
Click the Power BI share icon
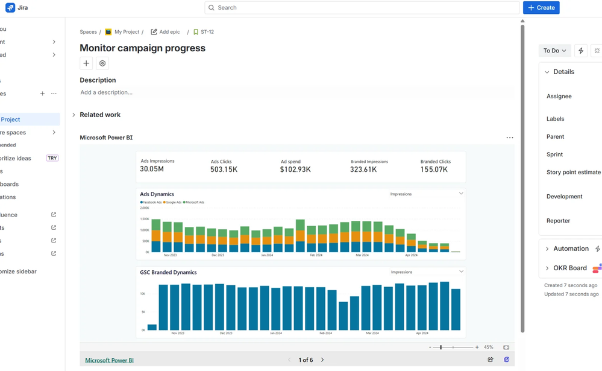point(491,360)
